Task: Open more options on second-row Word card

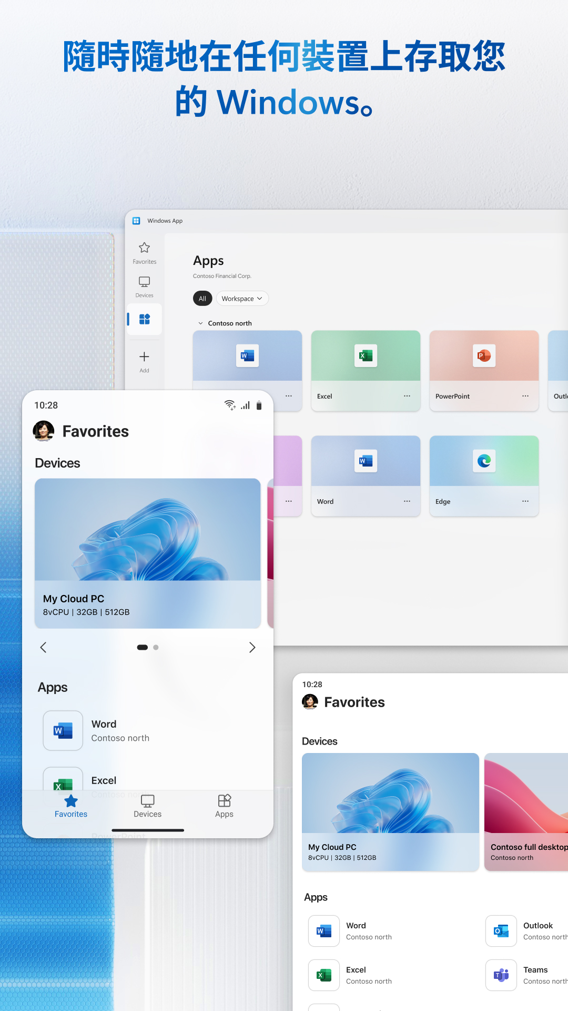Action: point(407,501)
